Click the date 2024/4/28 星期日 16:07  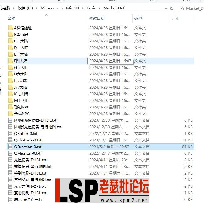pos(110,61)
